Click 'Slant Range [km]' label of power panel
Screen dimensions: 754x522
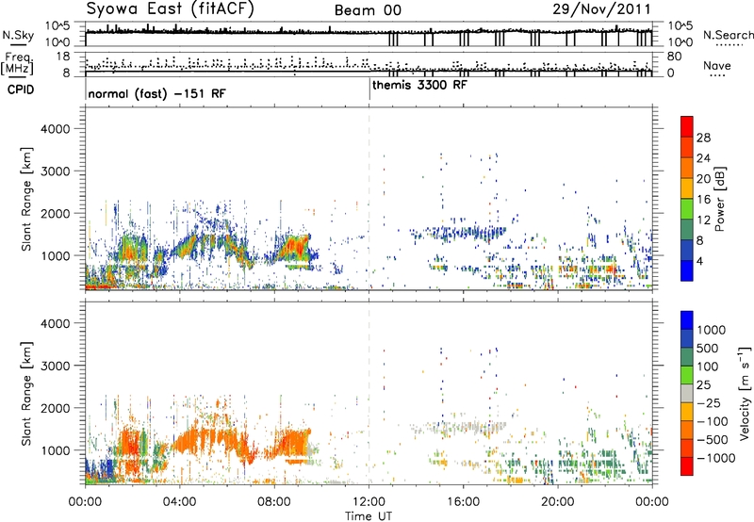[x=26, y=199]
